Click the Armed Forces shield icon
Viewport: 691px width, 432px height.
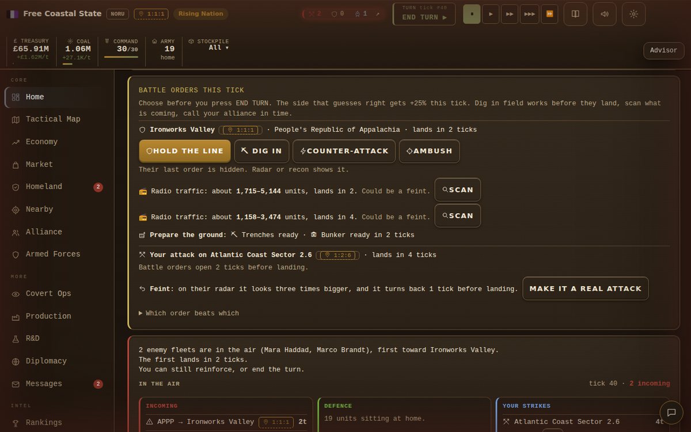point(16,255)
